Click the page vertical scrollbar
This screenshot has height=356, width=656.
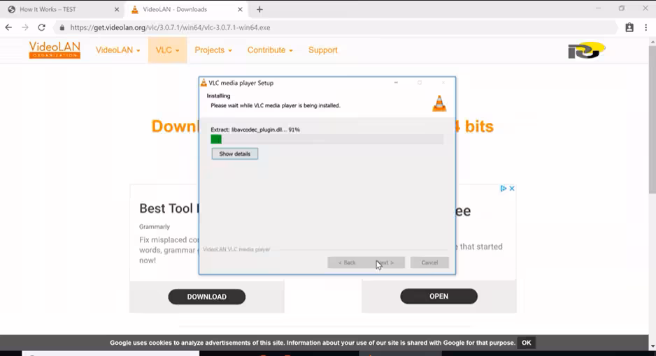[x=653, y=119]
